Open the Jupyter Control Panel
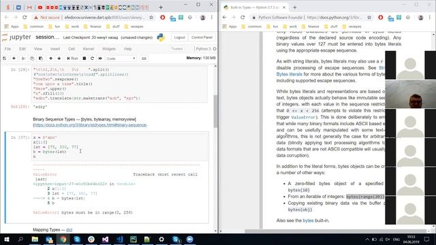 point(202,37)
